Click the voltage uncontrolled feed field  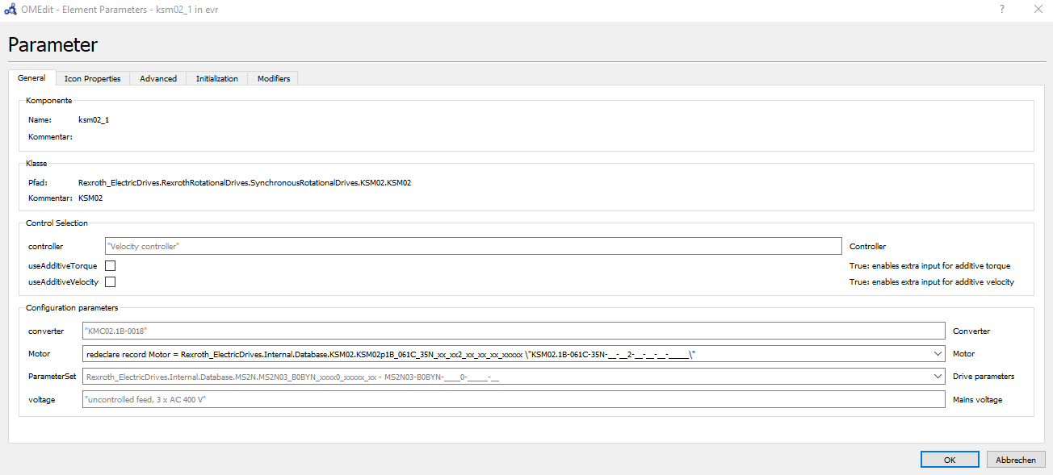513,398
